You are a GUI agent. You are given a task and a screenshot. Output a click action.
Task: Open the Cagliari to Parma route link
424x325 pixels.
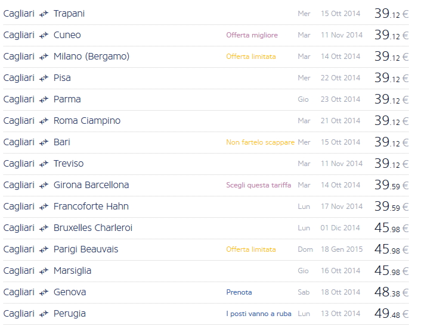click(x=67, y=99)
